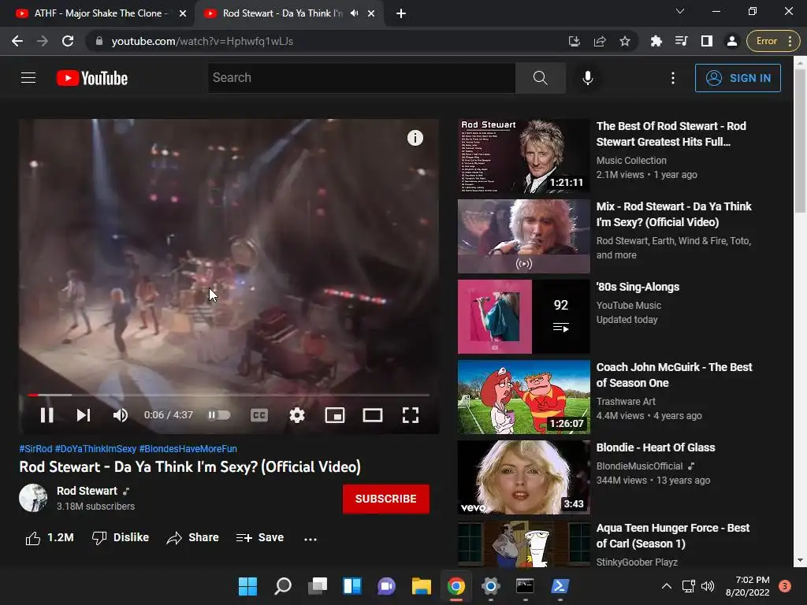This screenshot has height=605, width=807.
Task: Open media controls icon in toolbar
Action: click(x=682, y=41)
